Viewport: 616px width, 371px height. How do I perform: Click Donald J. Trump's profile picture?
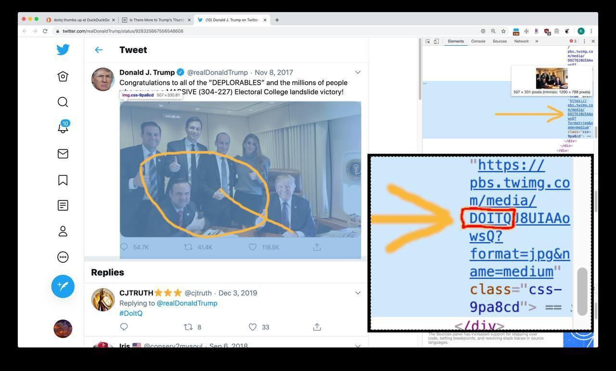tap(103, 79)
